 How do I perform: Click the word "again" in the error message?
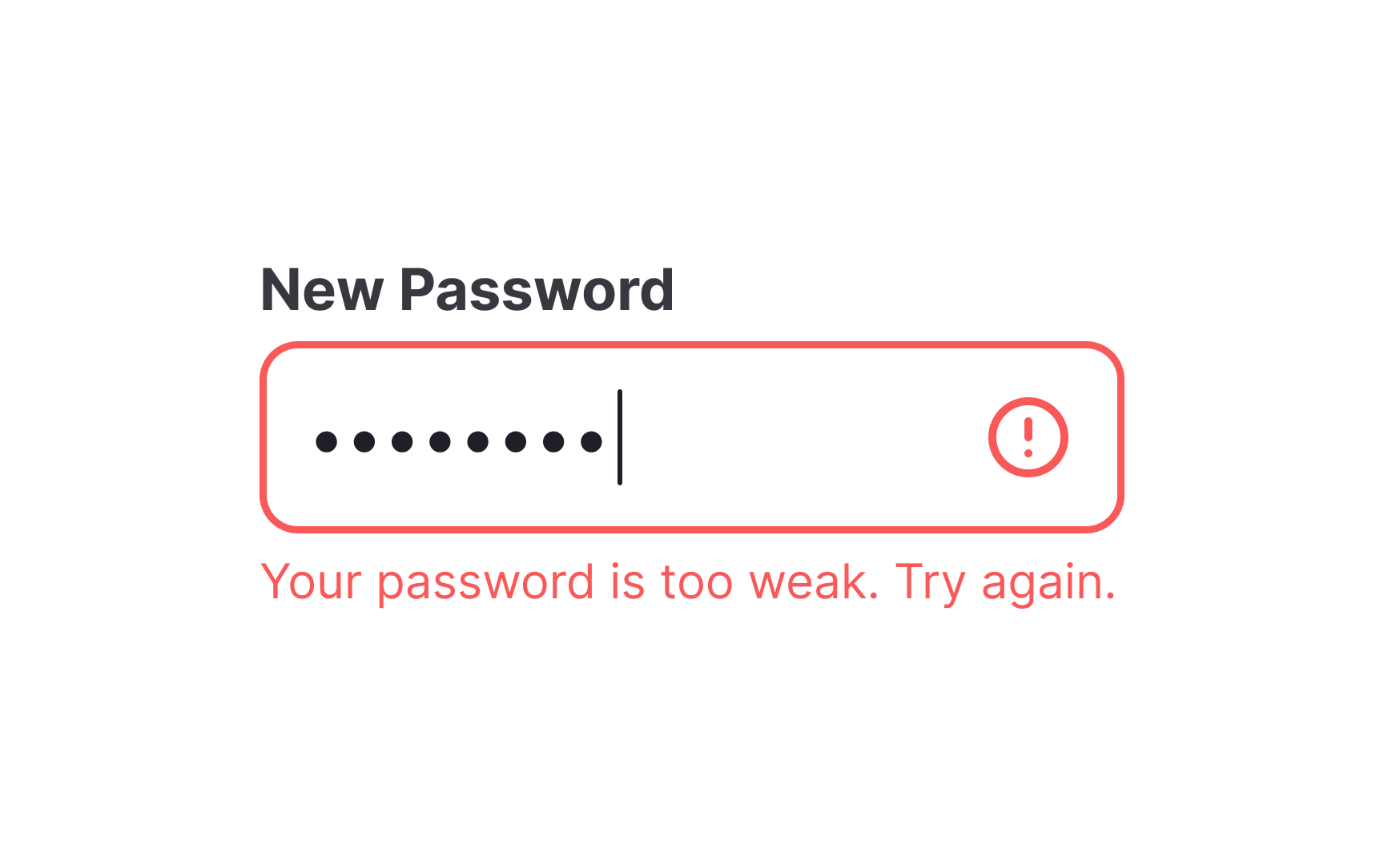pyautogui.click(x=1042, y=583)
